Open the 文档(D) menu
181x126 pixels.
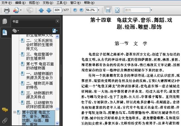click(x=48, y=2)
